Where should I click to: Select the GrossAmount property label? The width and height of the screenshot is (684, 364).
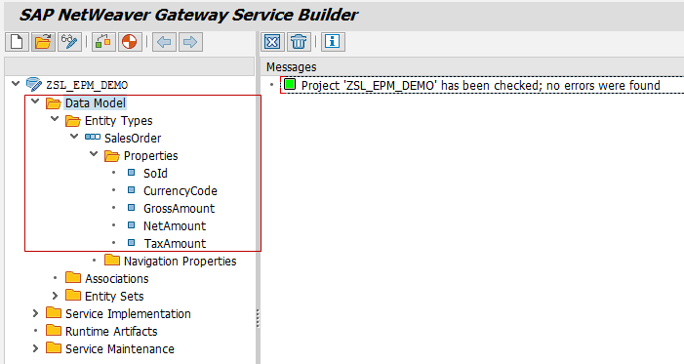pos(179,208)
